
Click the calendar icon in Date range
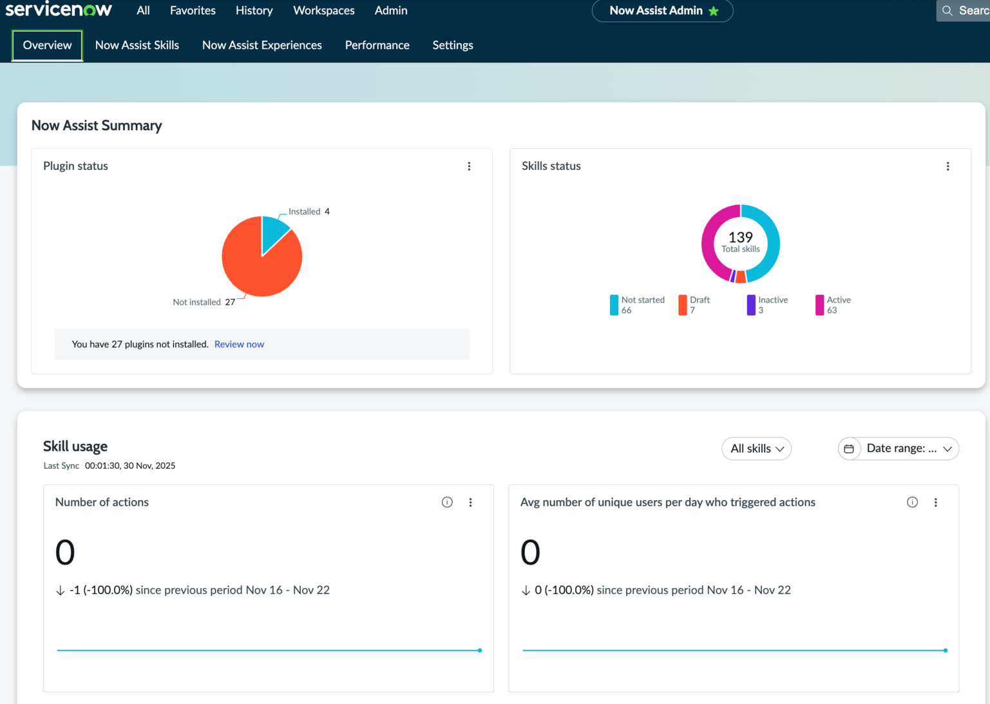pos(849,448)
